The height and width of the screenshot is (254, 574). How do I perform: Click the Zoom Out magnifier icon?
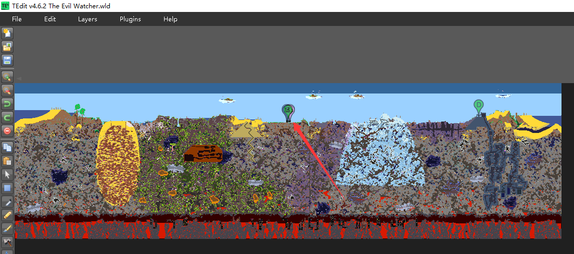point(7,90)
